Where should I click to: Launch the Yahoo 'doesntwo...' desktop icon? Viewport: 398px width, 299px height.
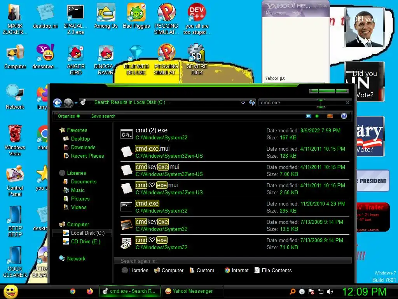[45, 57]
